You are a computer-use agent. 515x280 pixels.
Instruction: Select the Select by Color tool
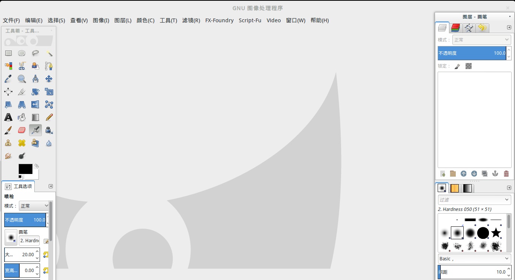pyautogui.click(x=8, y=66)
